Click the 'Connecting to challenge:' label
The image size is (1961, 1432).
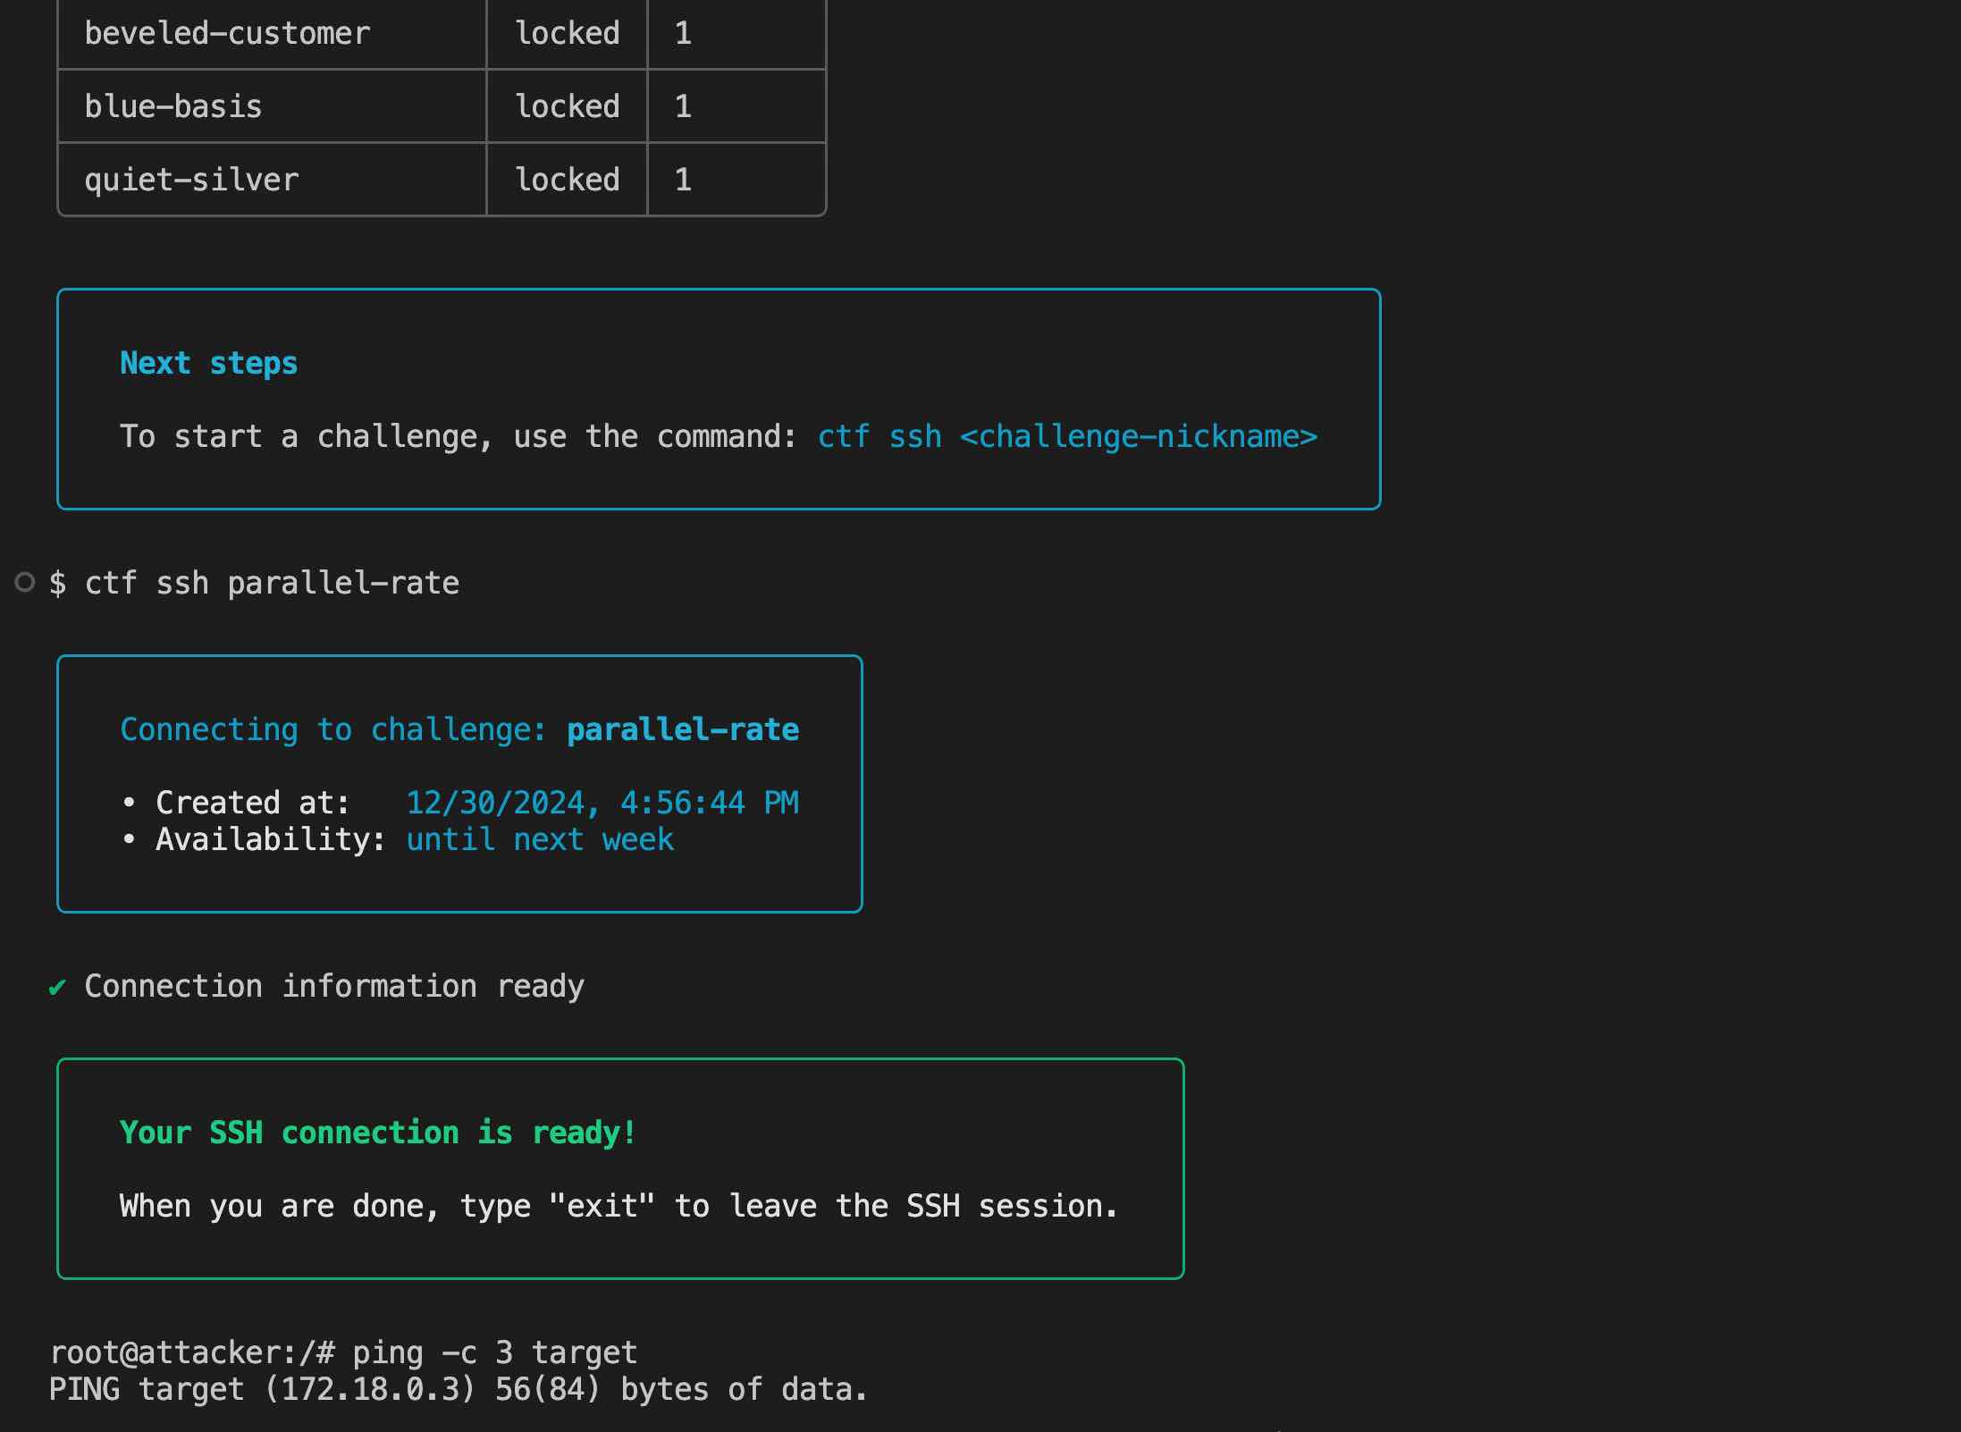(333, 729)
